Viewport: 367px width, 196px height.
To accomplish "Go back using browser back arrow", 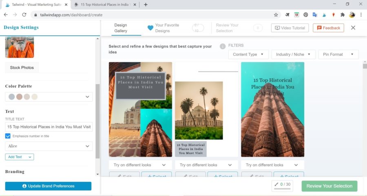I will click(6, 15).
